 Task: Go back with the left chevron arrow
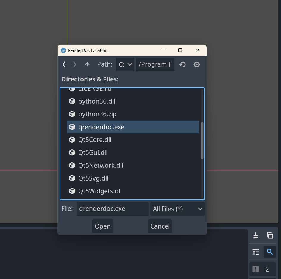64,64
